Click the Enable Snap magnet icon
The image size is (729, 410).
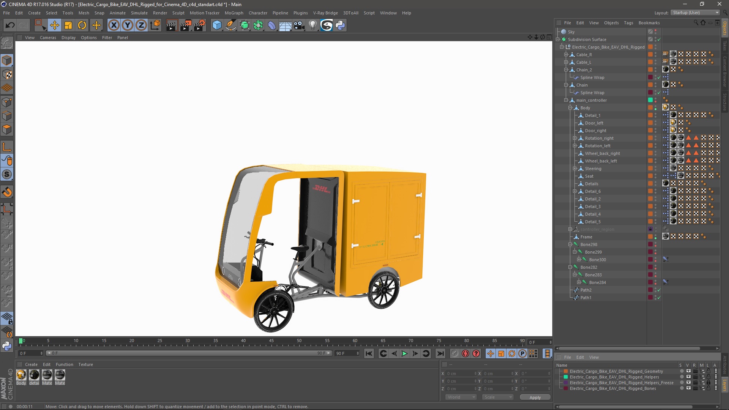click(x=7, y=192)
